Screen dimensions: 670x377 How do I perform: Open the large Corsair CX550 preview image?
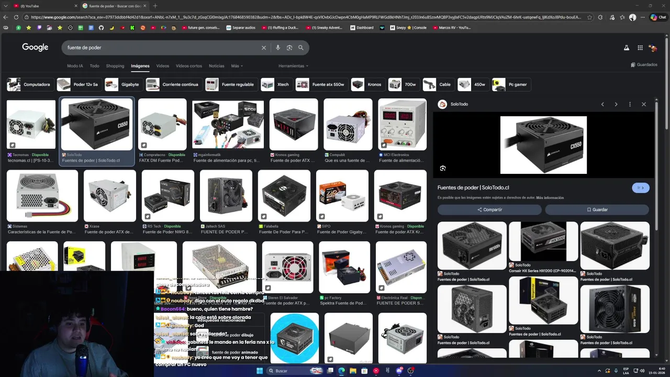click(x=543, y=145)
